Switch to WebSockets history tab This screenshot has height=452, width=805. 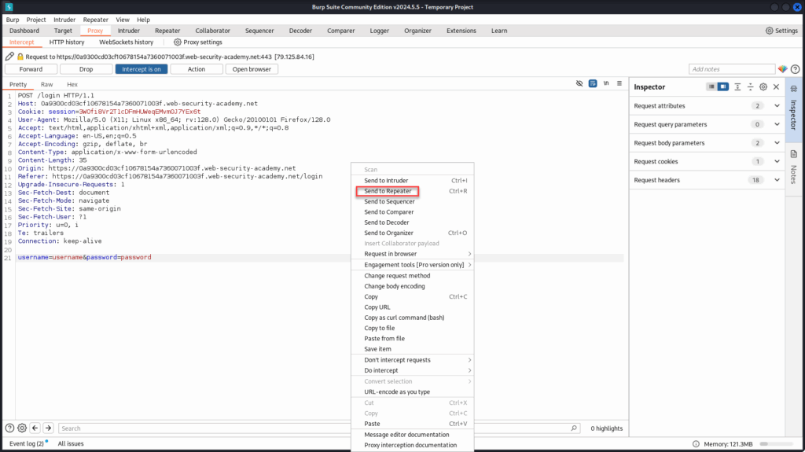127,42
